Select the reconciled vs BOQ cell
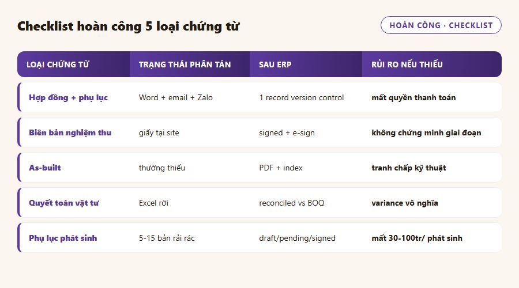The height and width of the screenshot is (288, 519). (x=292, y=203)
